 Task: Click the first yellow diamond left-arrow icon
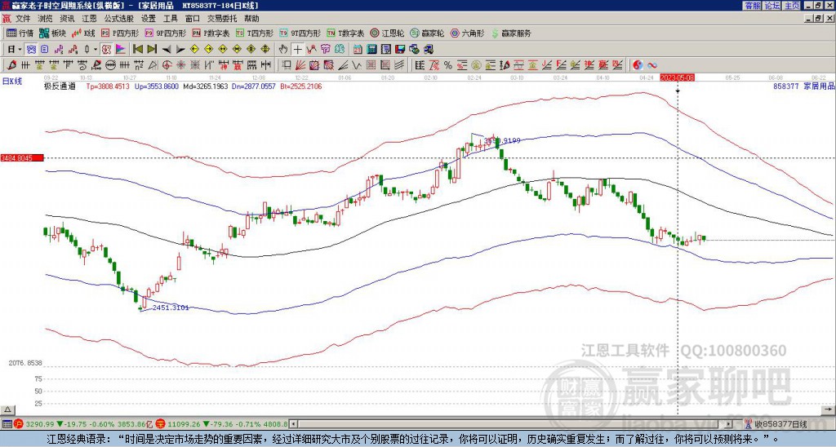(x=194, y=49)
